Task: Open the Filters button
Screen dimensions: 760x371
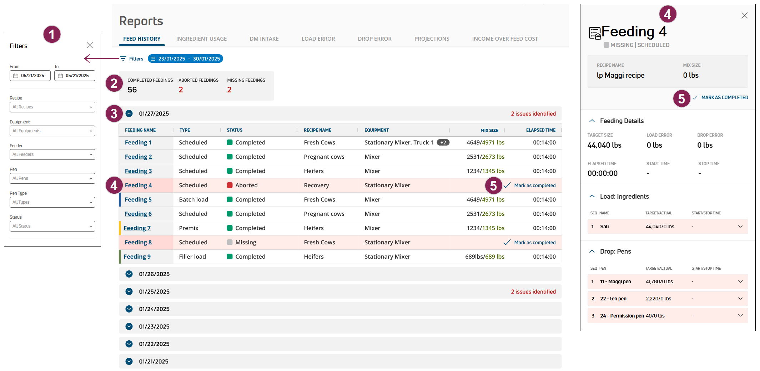Action: [132, 59]
